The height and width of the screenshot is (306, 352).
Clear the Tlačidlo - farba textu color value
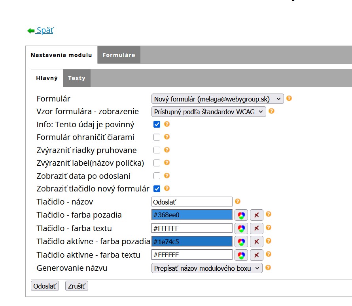256,228
